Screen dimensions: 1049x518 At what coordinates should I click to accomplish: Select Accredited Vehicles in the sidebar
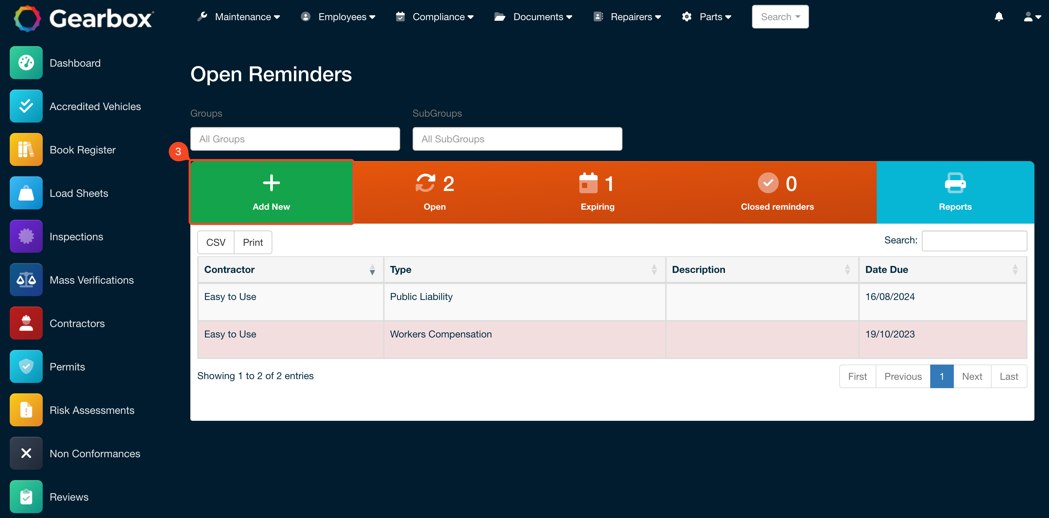(x=95, y=106)
